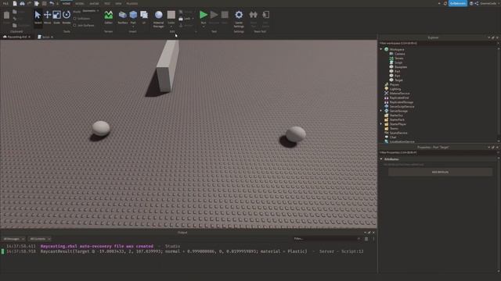Toggle the Join Surfaces checkbox
The height and width of the screenshot is (281, 501).
[75, 25]
